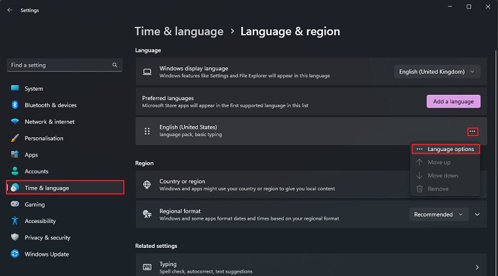Open Privacy & security settings

pos(65,237)
